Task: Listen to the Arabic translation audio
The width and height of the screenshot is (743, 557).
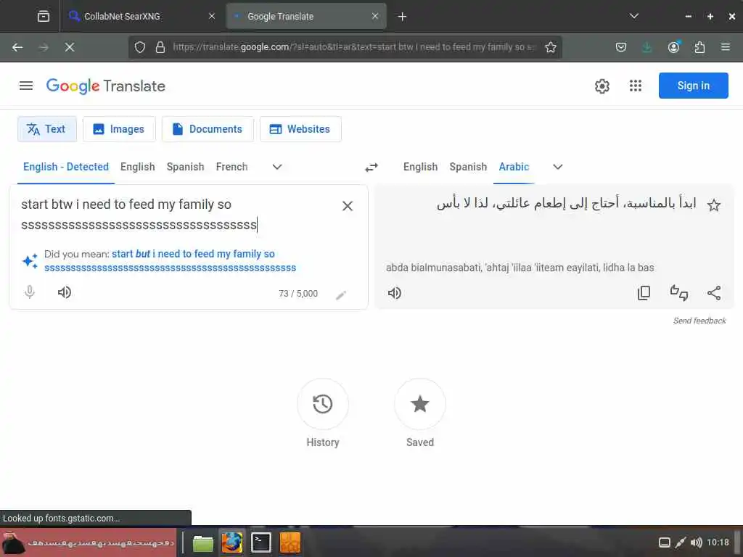Action: (x=394, y=293)
